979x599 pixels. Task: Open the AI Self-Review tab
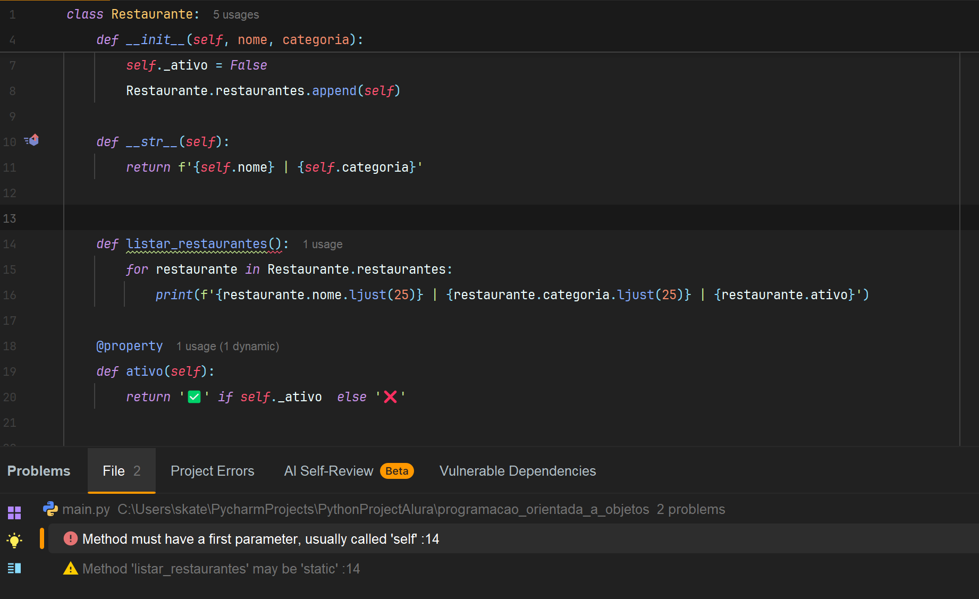[x=328, y=471]
